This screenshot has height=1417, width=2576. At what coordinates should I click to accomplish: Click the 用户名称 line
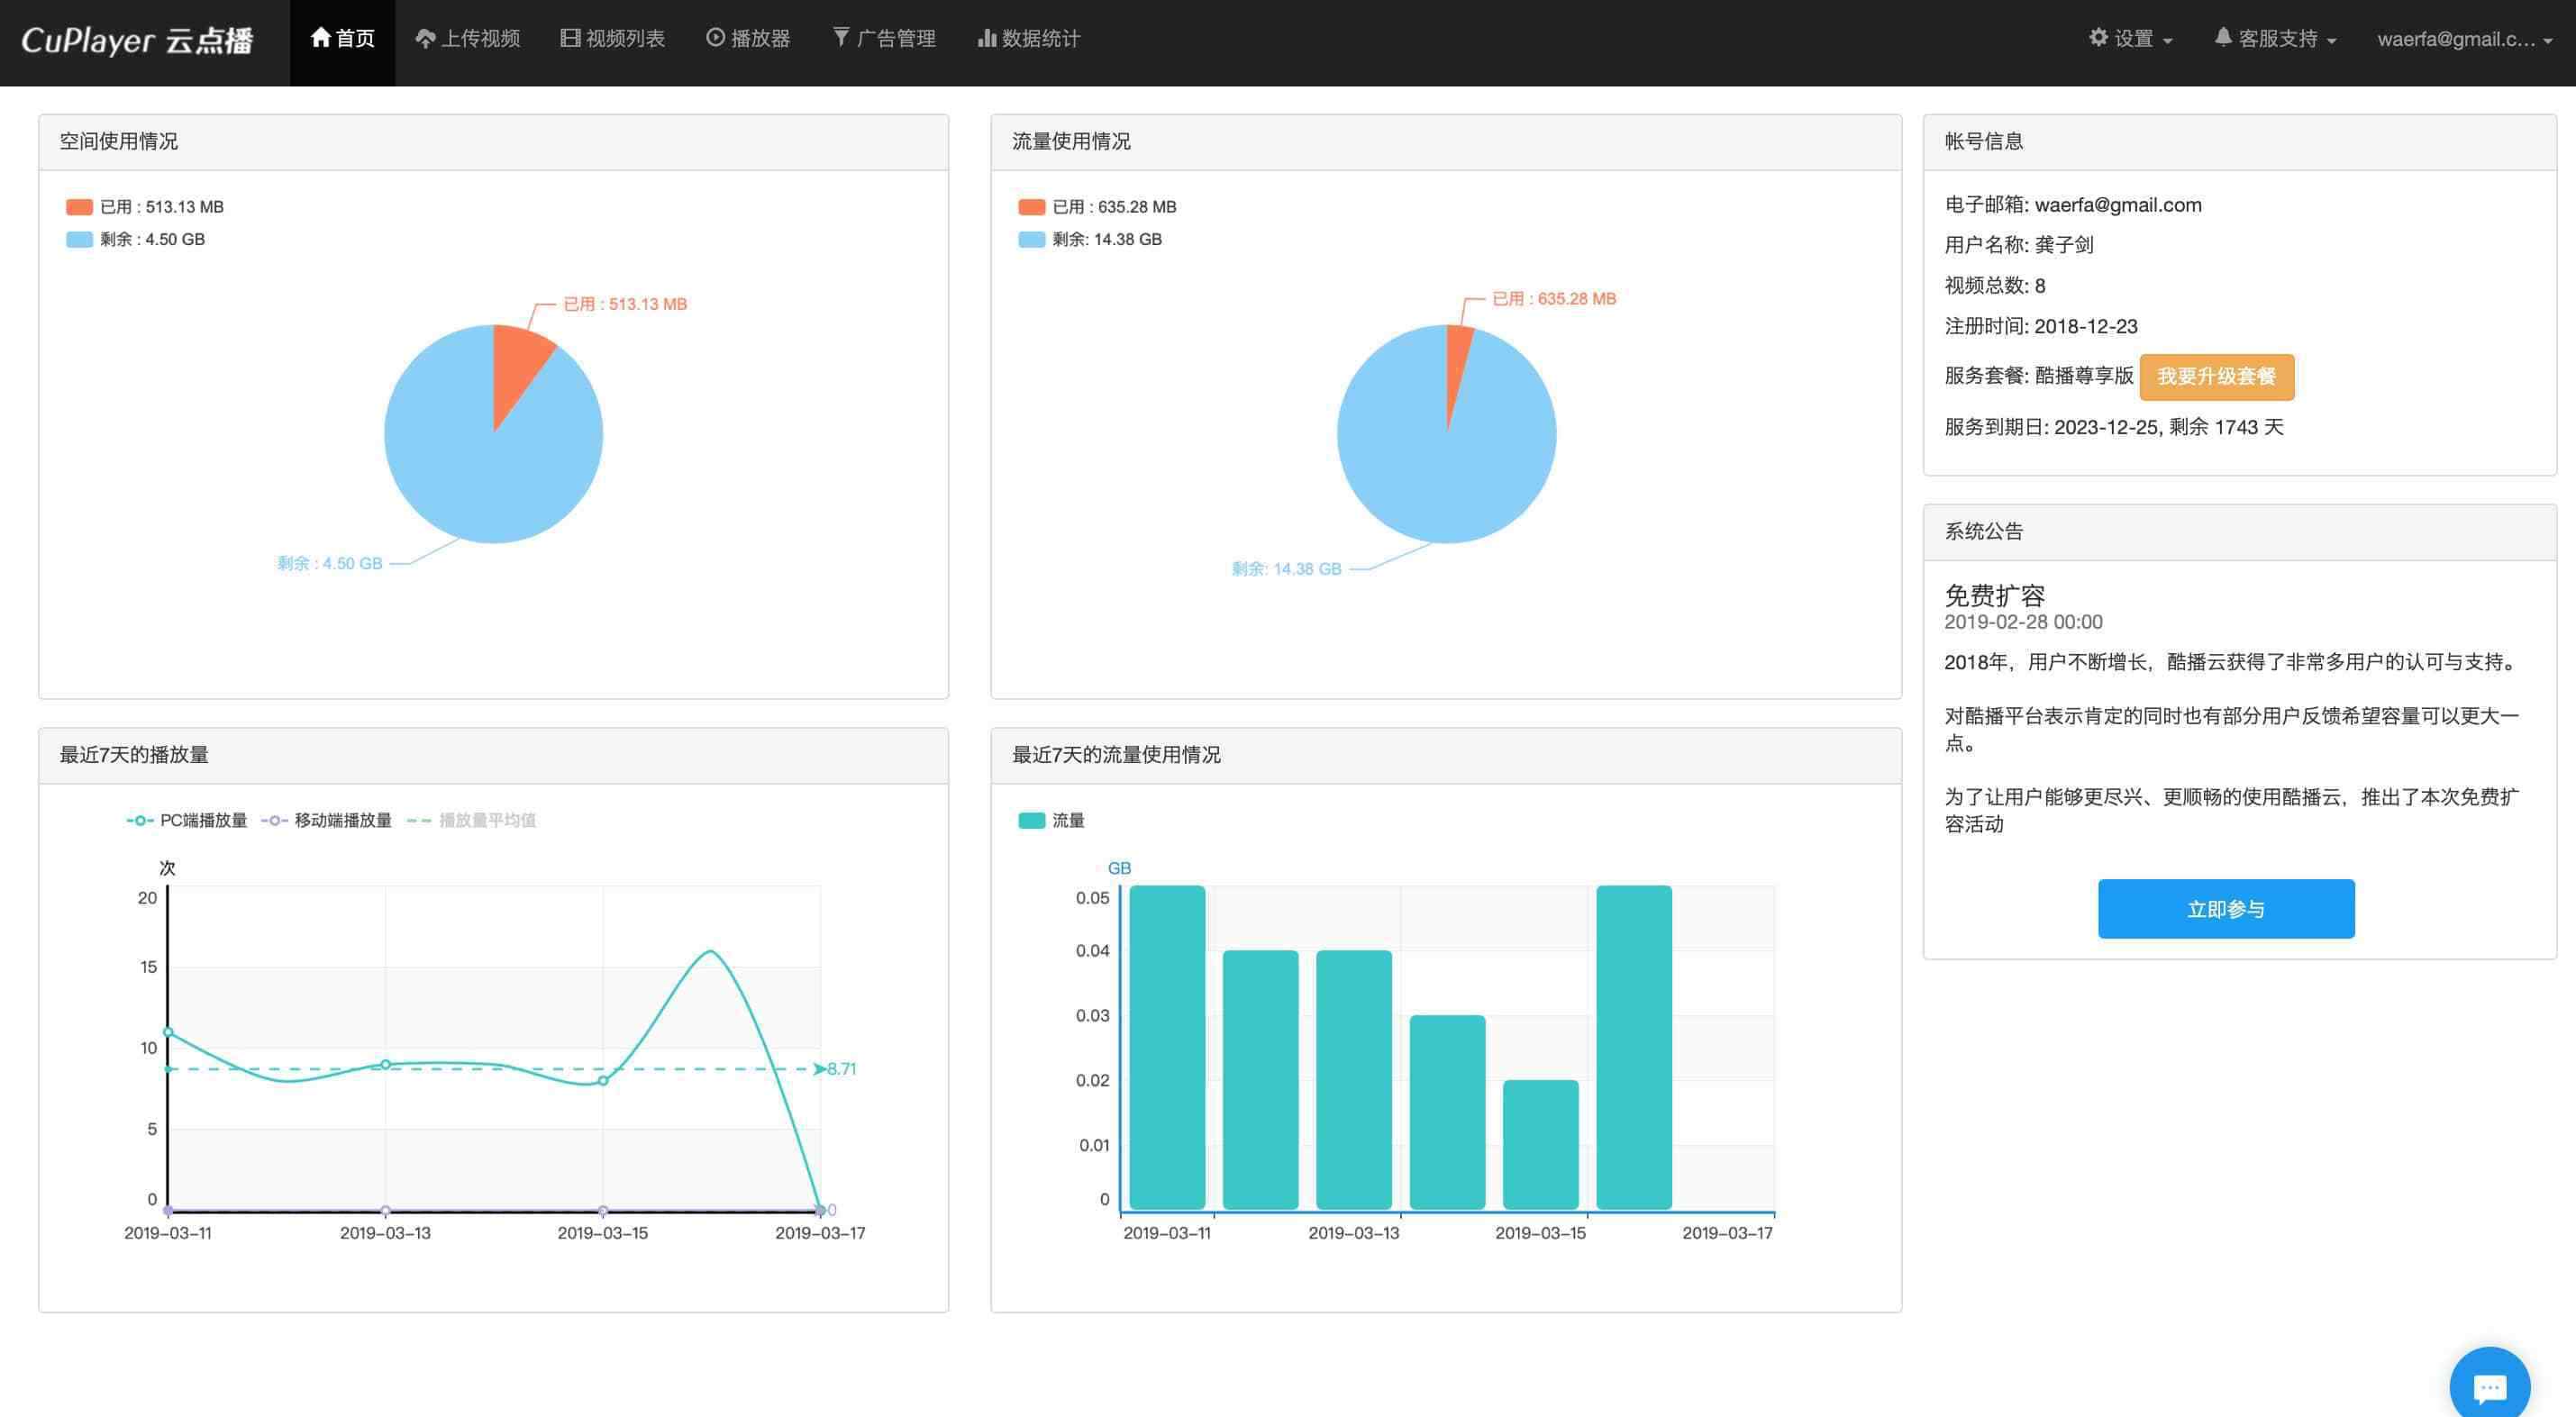(2019, 245)
